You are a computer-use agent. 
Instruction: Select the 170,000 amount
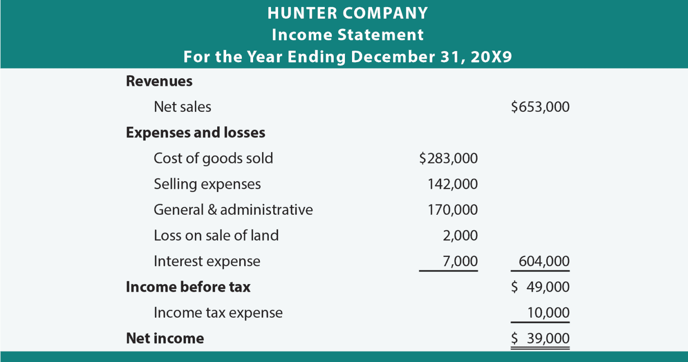point(453,210)
